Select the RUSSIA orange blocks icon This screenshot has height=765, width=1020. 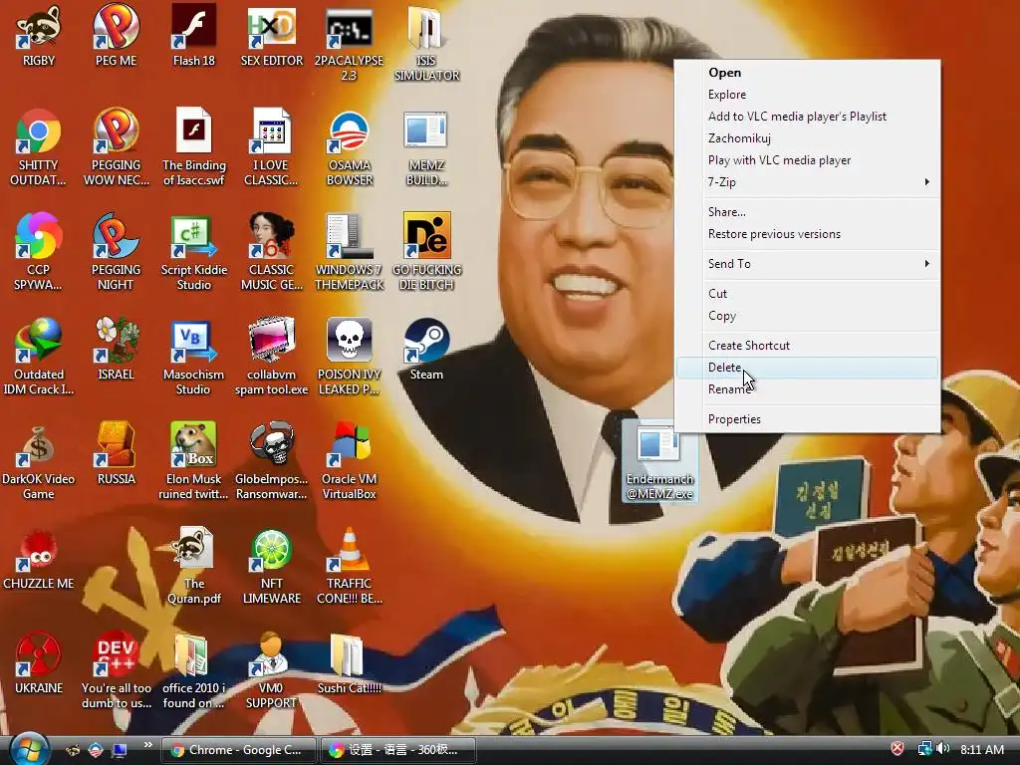[x=117, y=454]
